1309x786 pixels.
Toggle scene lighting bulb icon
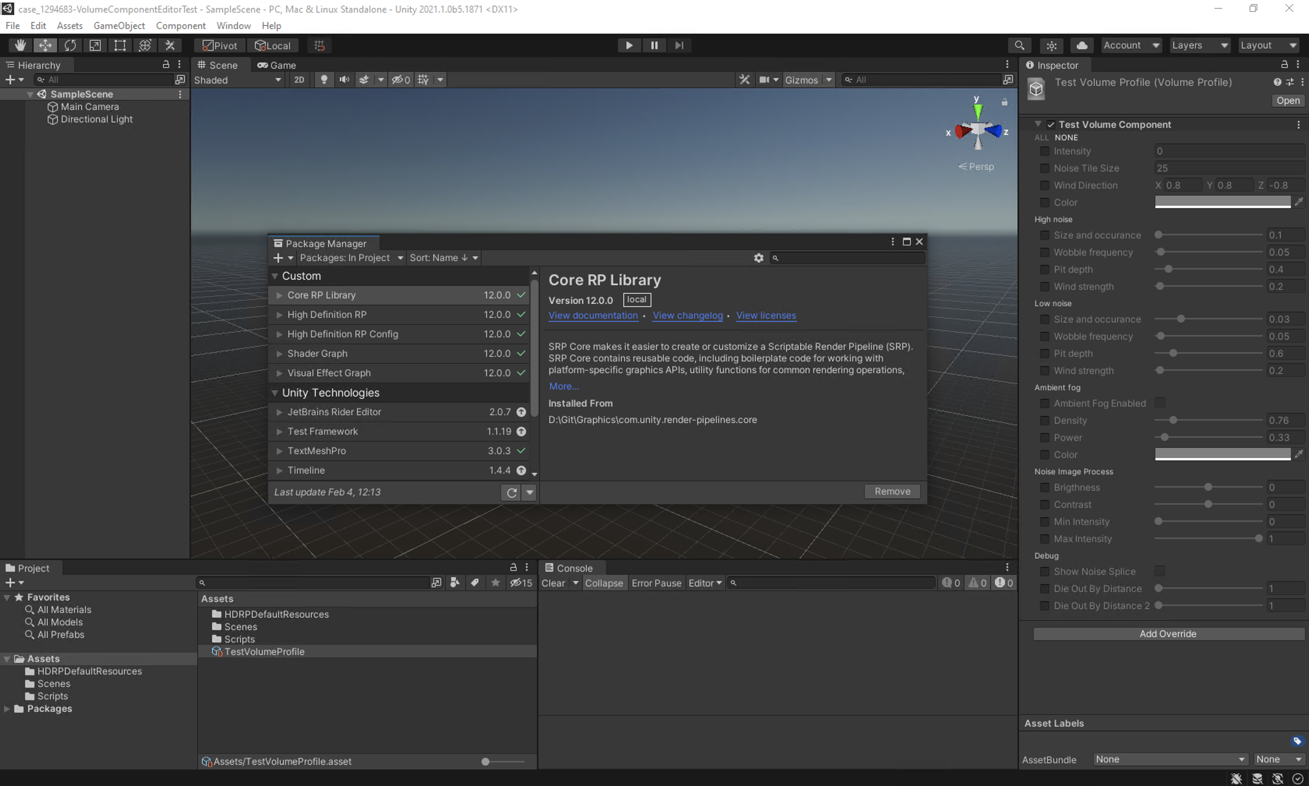[324, 79]
